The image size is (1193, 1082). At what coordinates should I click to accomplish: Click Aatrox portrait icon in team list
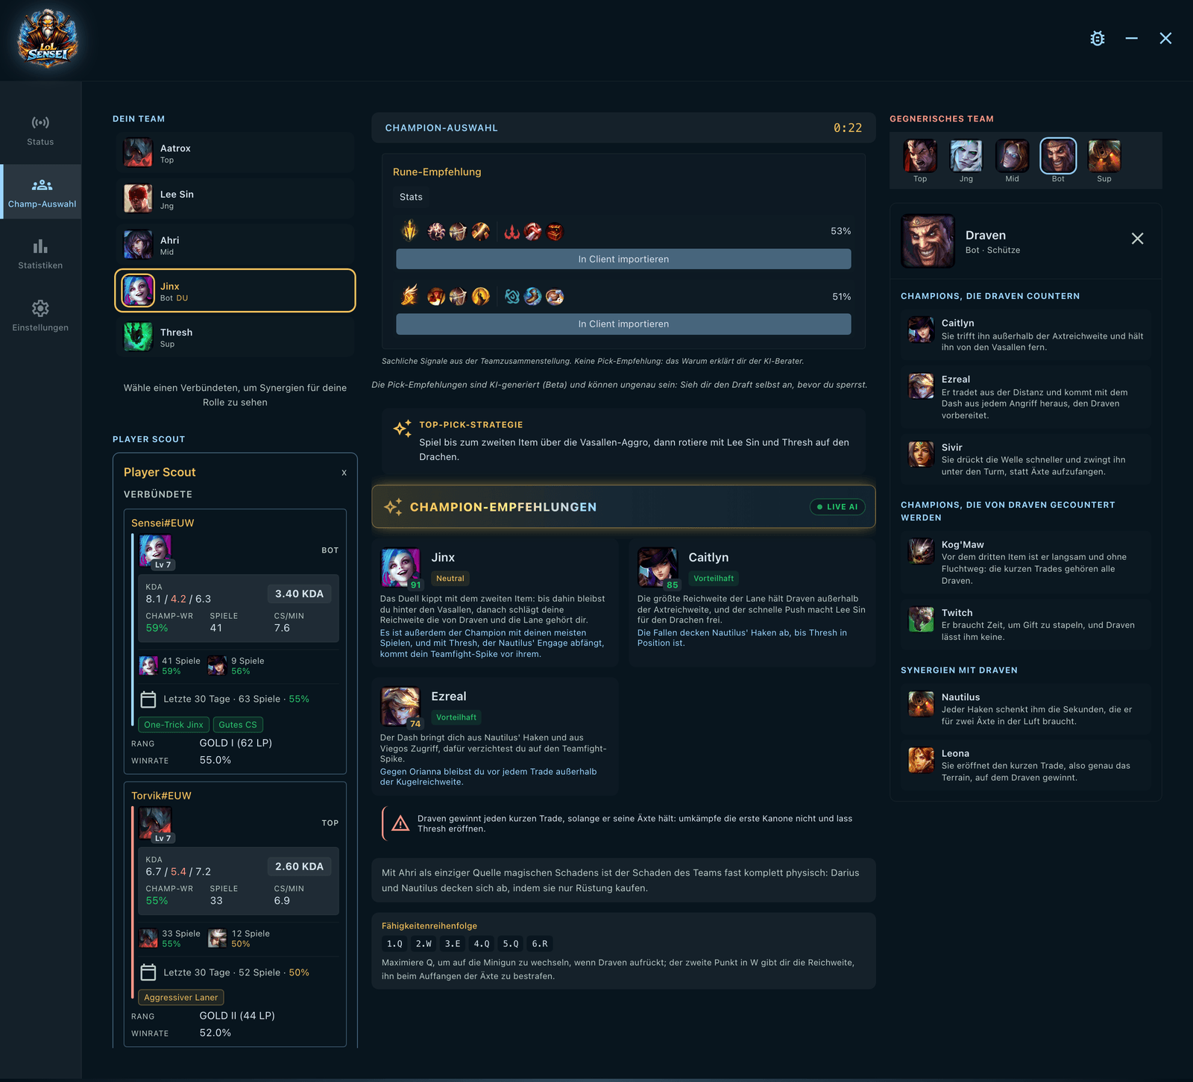coord(138,153)
